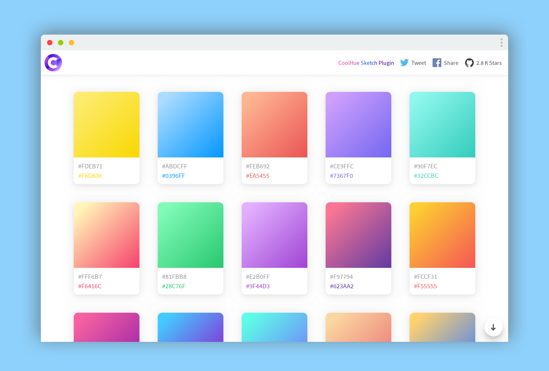Select the violet #E2B0FF gradient swatch
Screen dimensions: 549x371
(274, 235)
